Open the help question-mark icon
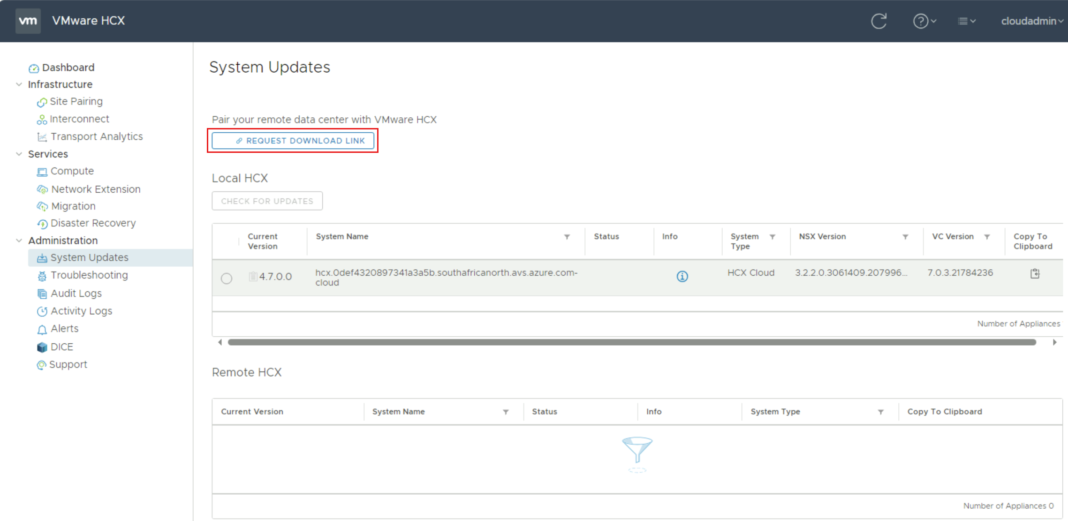 (921, 21)
